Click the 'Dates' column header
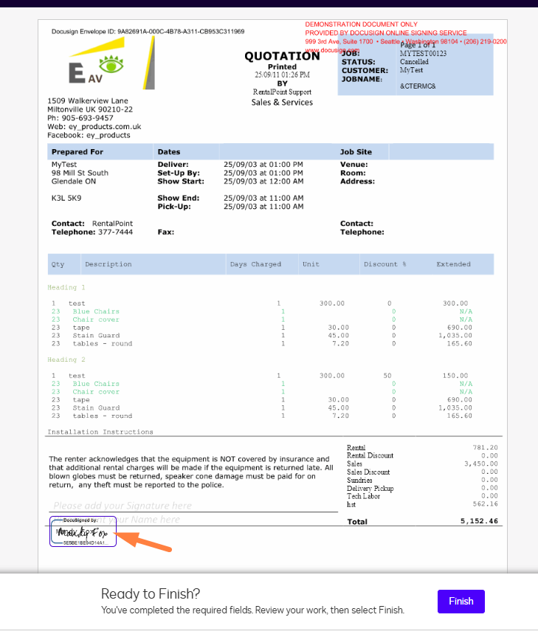 (x=169, y=151)
